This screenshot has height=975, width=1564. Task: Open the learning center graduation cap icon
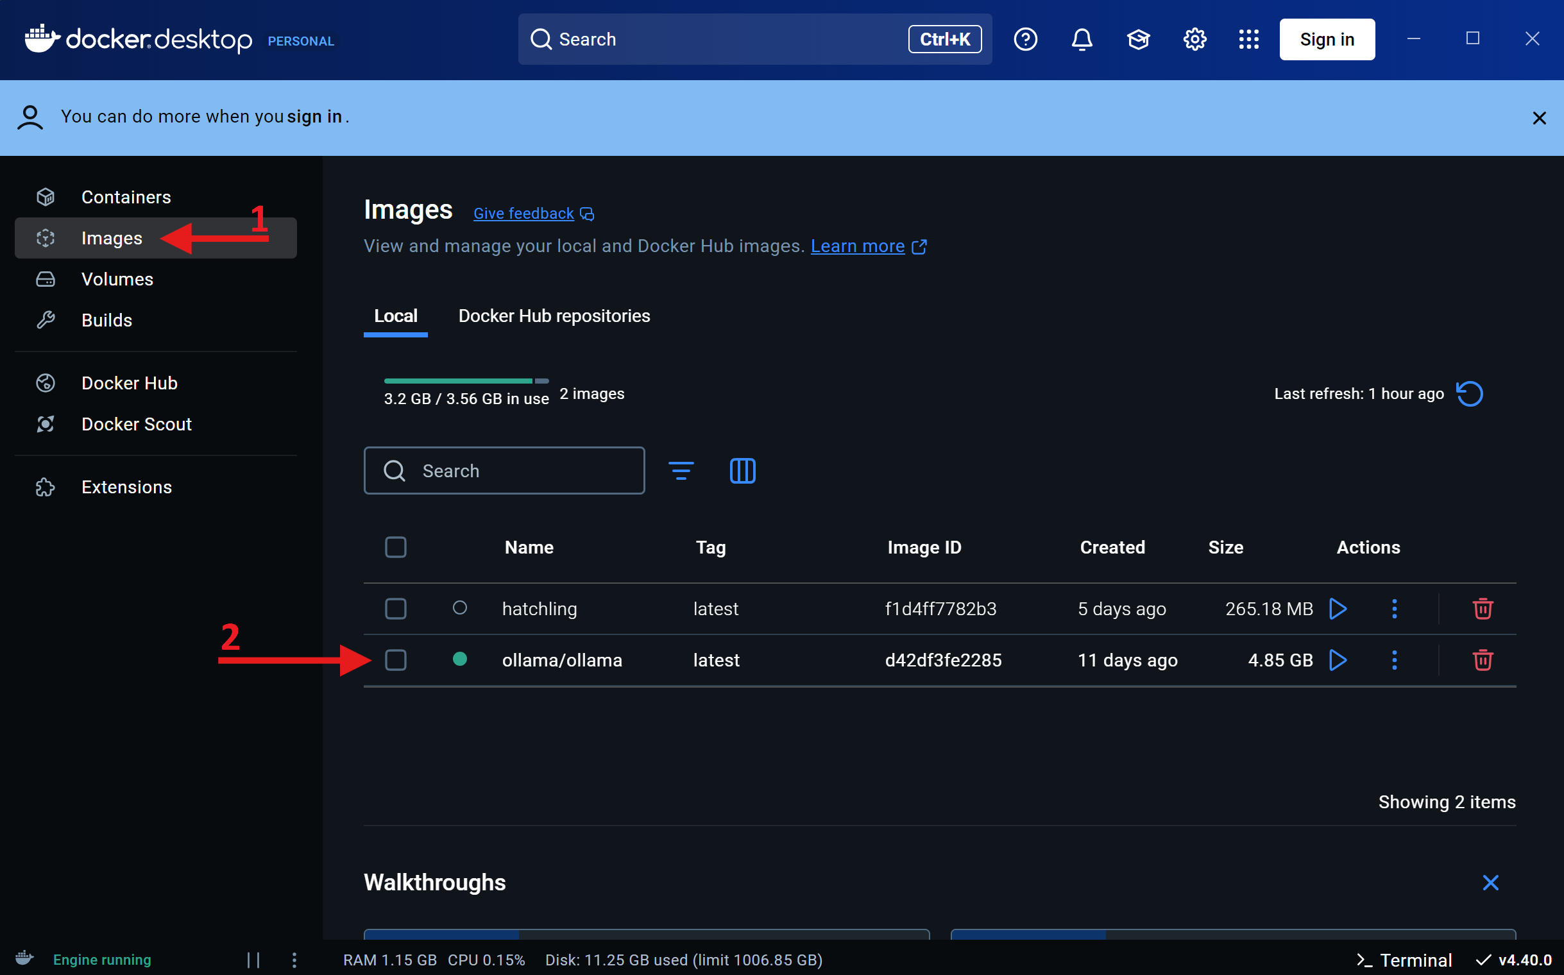pos(1138,39)
